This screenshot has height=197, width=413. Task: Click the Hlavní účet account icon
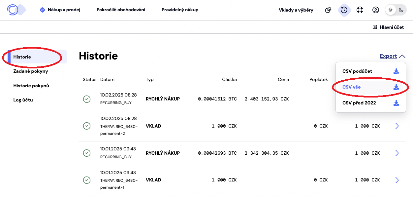(x=374, y=27)
